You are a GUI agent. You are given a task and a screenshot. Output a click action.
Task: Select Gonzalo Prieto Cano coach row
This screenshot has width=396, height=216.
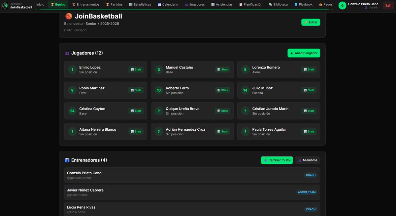(192, 175)
